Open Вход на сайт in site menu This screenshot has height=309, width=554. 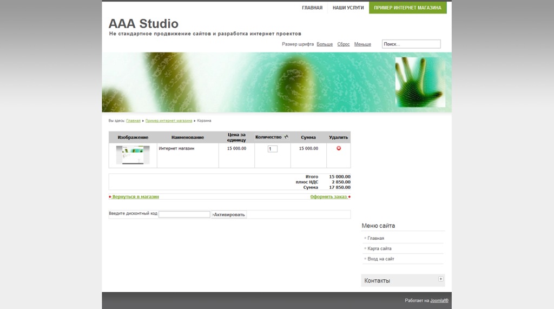381,259
